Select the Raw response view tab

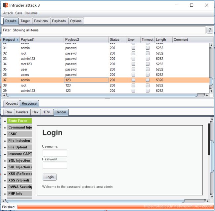pyautogui.click(x=9, y=112)
